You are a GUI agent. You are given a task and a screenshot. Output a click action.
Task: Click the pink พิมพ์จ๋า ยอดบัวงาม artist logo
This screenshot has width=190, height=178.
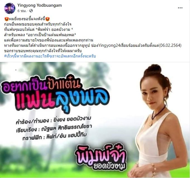[100, 158]
